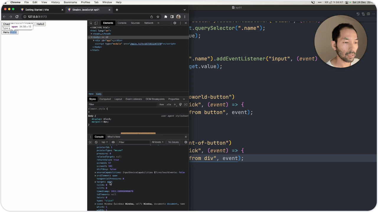The image size is (378, 212).
Task: Expand the sourceCapabilities property
Action: click(95, 173)
